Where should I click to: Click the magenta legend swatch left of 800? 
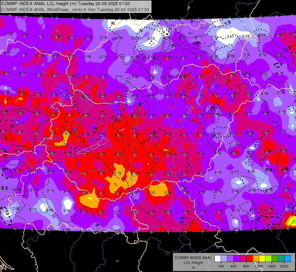click(x=243, y=258)
